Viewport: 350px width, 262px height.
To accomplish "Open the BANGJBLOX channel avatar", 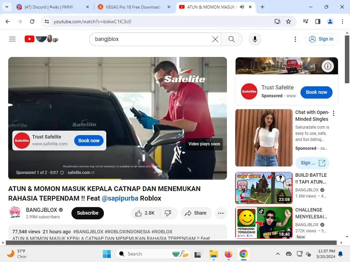I will [x=15, y=212].
